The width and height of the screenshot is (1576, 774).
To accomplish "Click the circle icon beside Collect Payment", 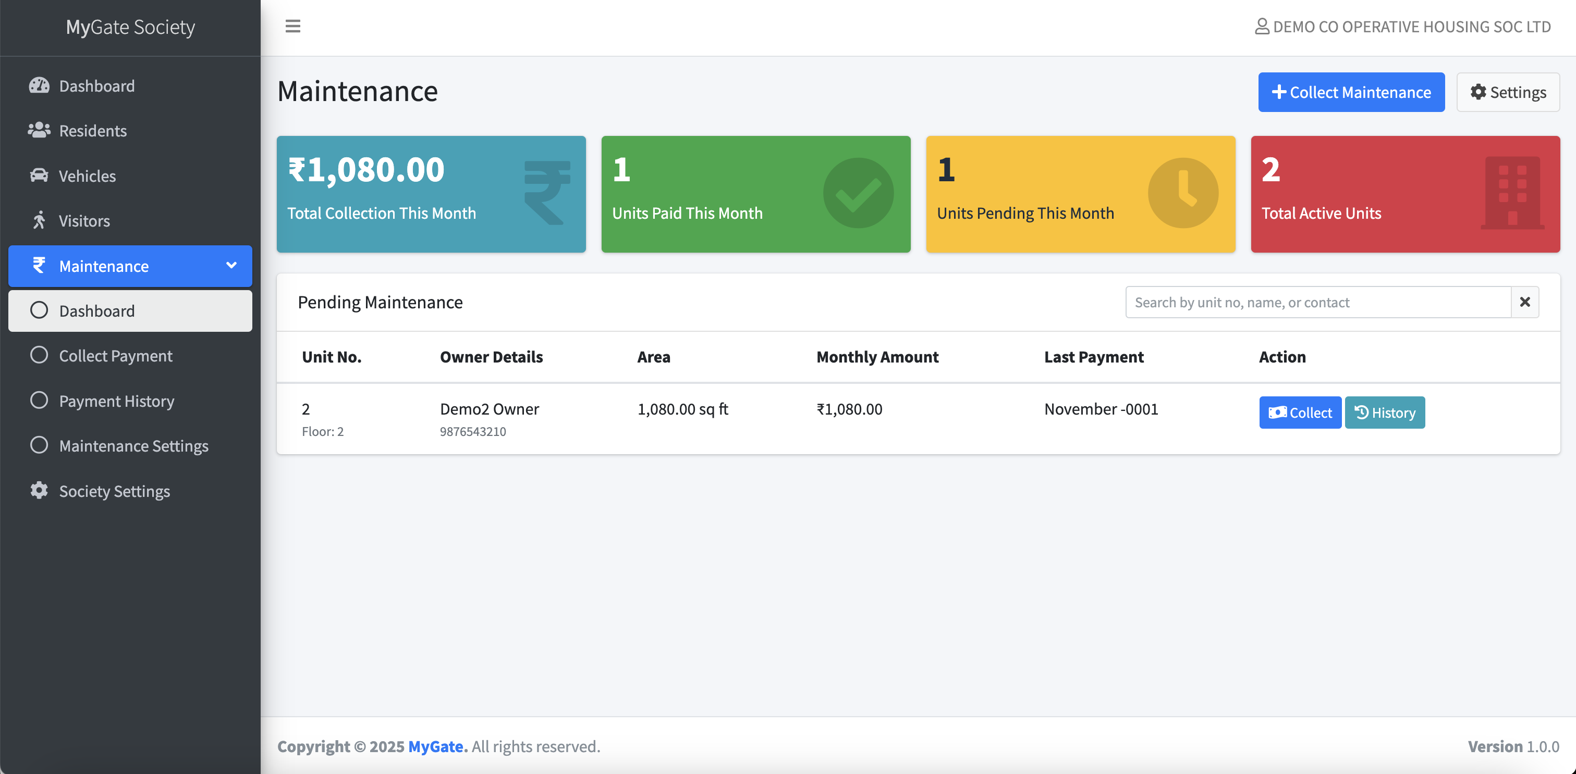I will tap(39, 355).
